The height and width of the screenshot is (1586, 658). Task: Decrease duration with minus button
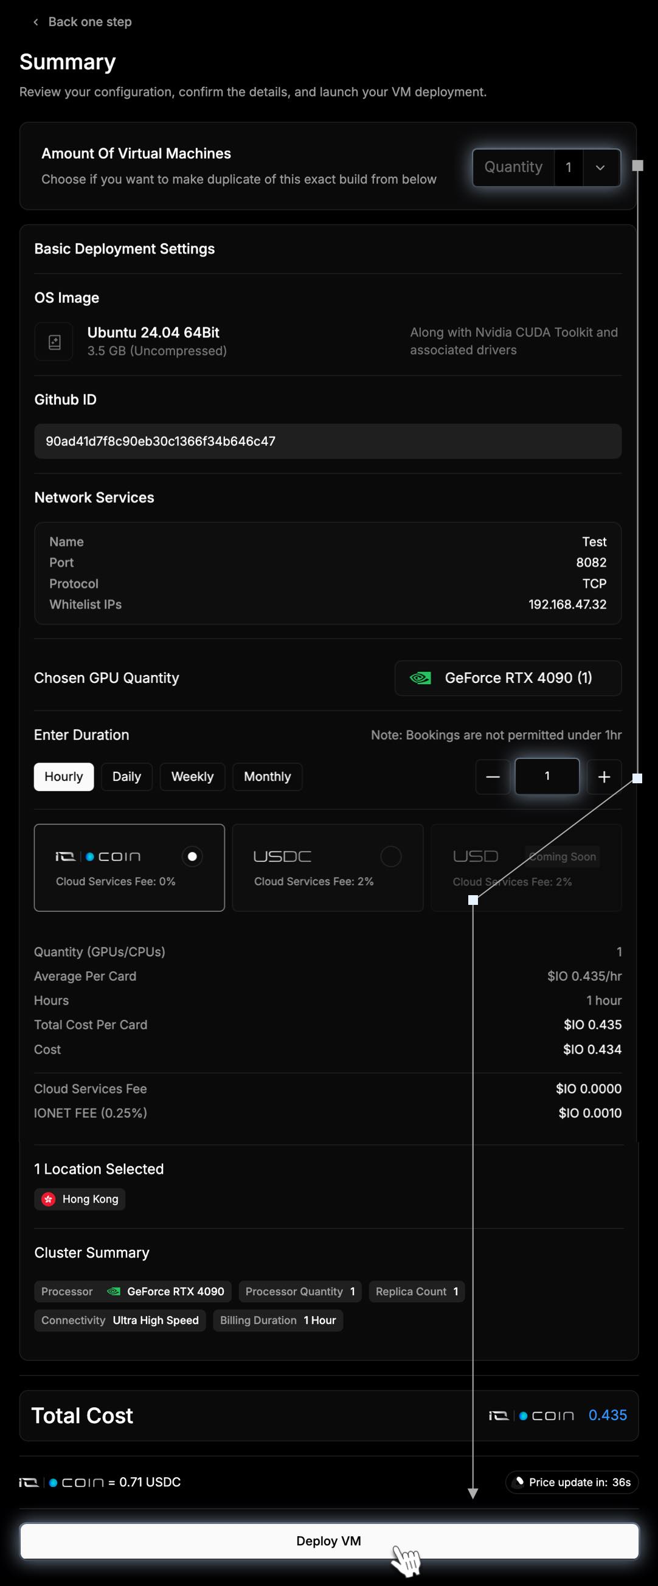493,777
